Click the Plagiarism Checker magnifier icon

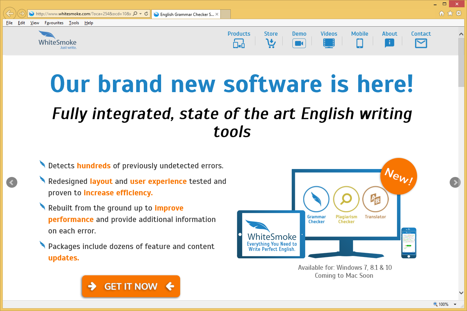(346, 199)
